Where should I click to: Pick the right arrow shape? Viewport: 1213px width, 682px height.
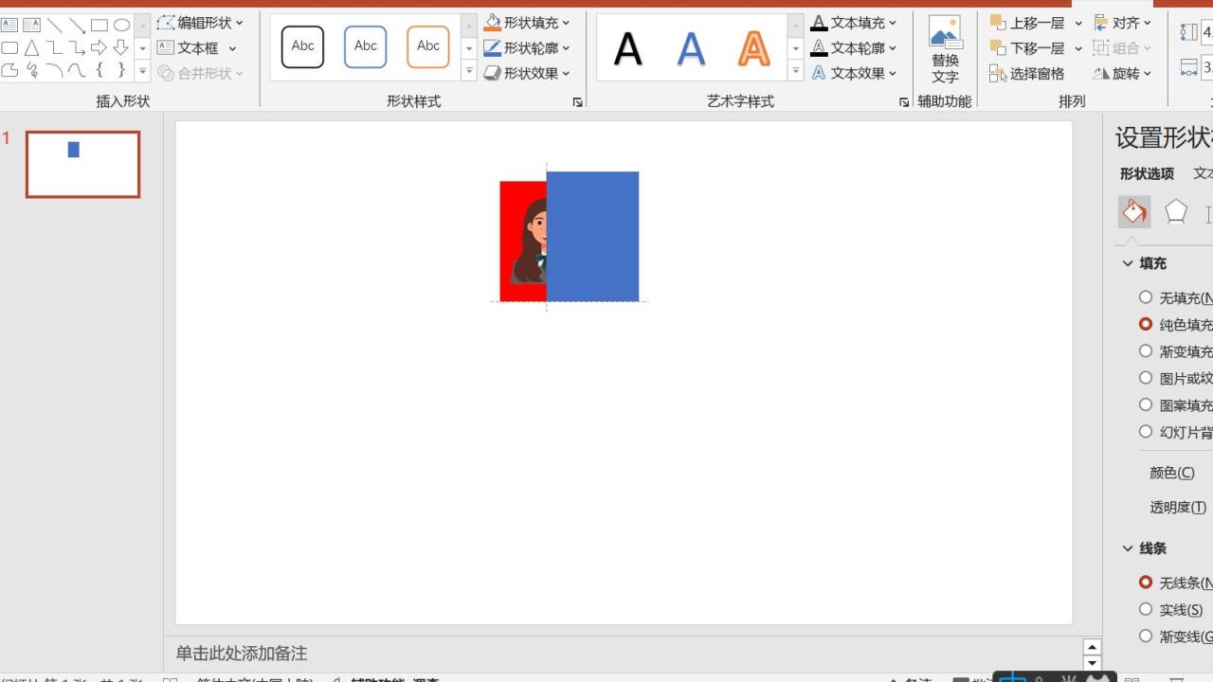(99, 48)
